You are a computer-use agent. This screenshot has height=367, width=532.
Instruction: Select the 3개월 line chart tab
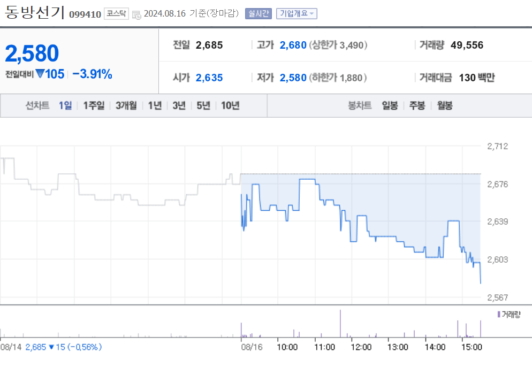[126, 105]
